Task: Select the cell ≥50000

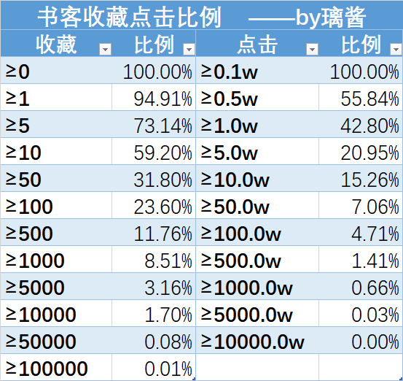Action: 56,341
